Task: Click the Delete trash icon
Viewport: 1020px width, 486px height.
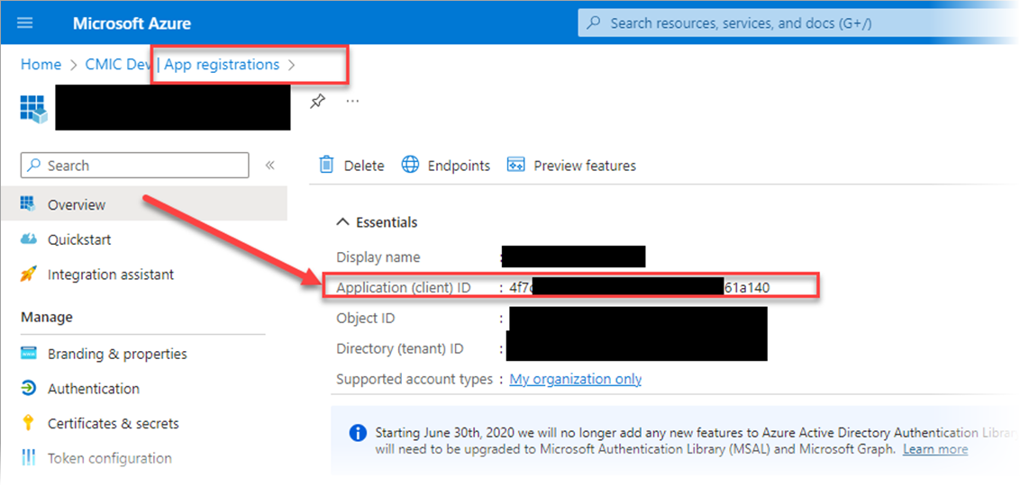Action: (x=326, y=165)
